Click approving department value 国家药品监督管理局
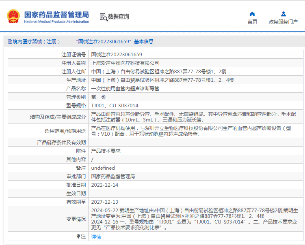 coord(113,177)
